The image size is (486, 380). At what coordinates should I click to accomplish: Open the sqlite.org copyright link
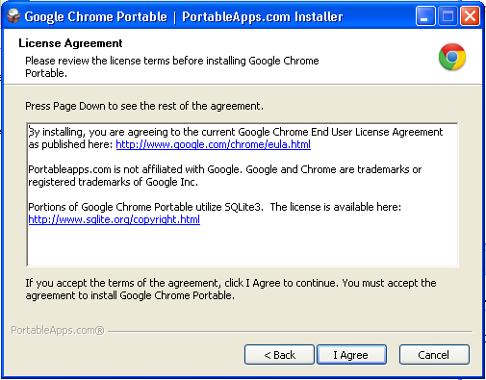pos(115,219)
